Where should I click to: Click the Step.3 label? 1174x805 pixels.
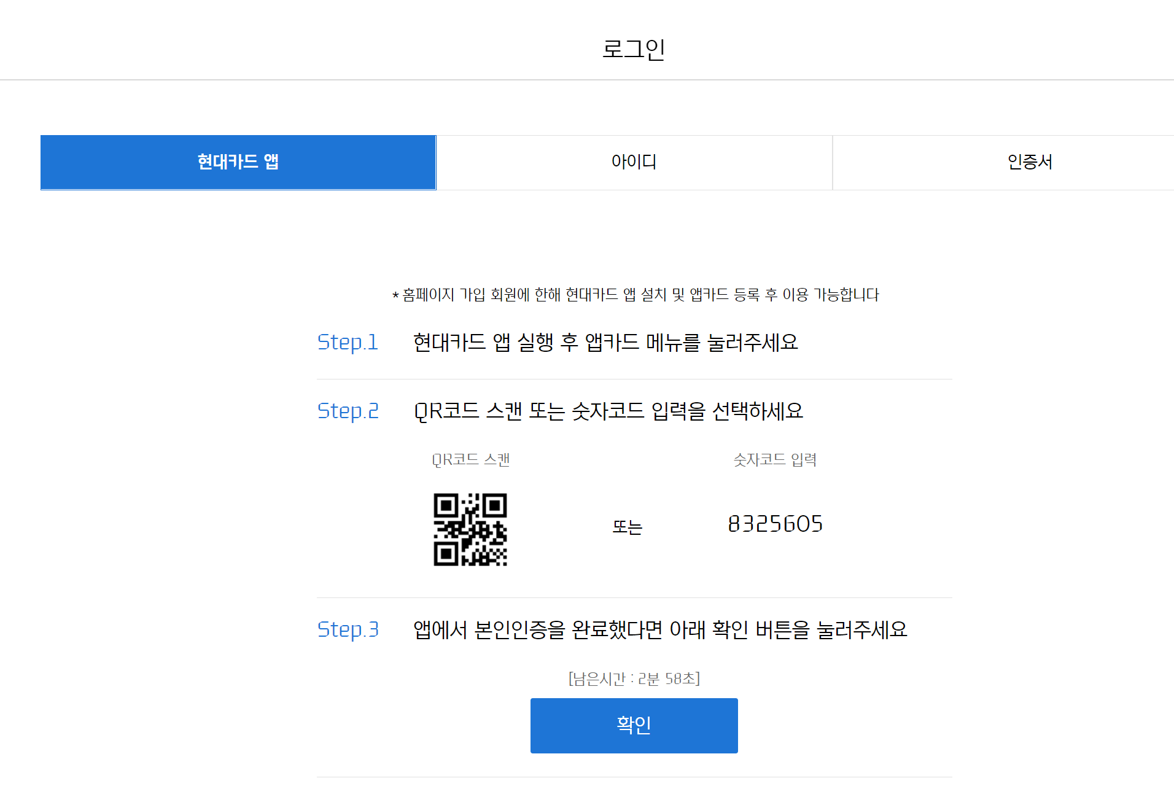348,629
